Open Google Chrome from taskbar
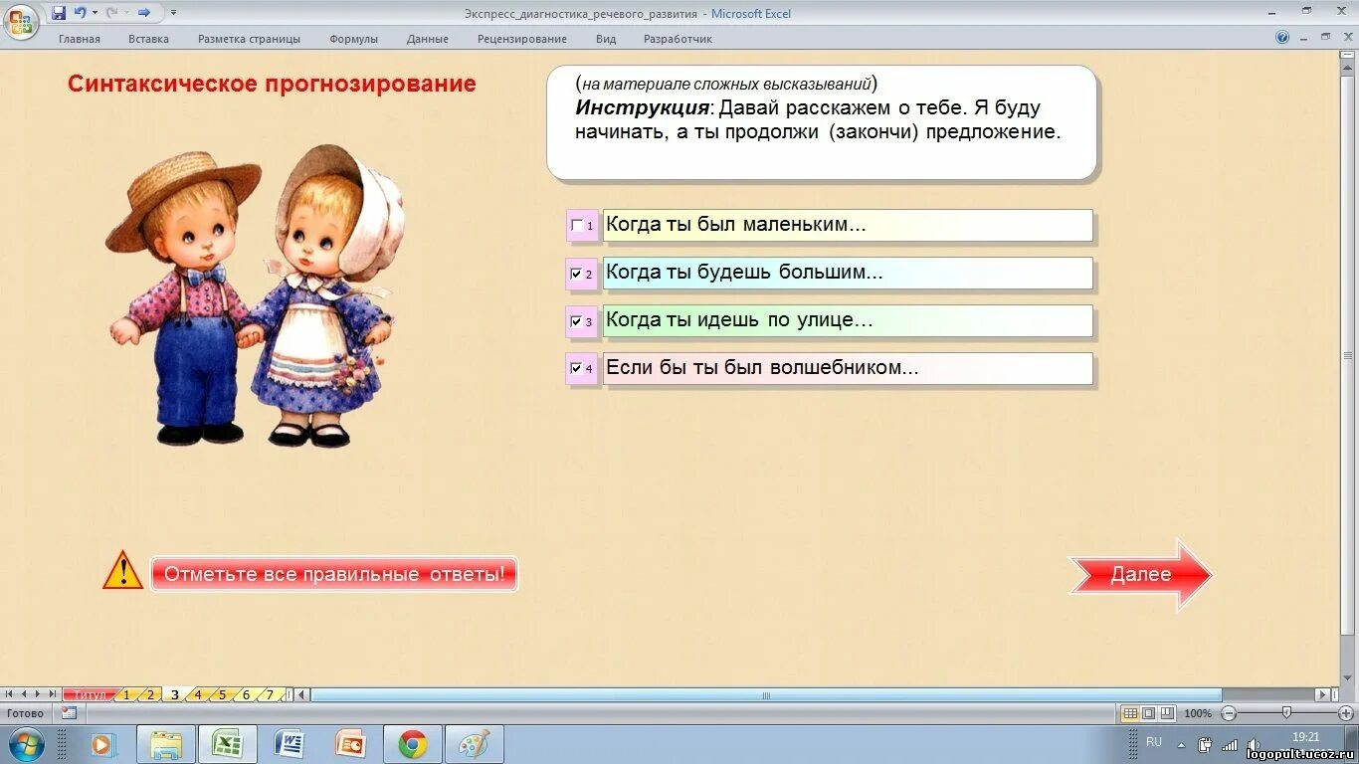This screenshot has height=764, width=1359. click(x=413, y=744)
